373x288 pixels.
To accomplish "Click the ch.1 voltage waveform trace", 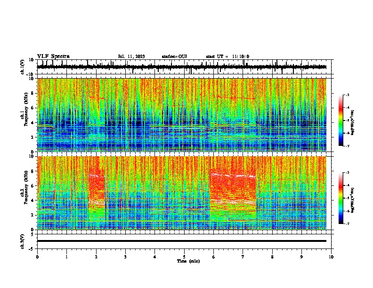I will click(x=181, y=67).
